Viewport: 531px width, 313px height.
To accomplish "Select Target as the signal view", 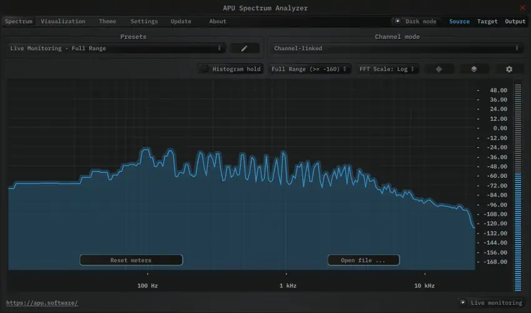I will pyautogui.click(x=487, y=21).
